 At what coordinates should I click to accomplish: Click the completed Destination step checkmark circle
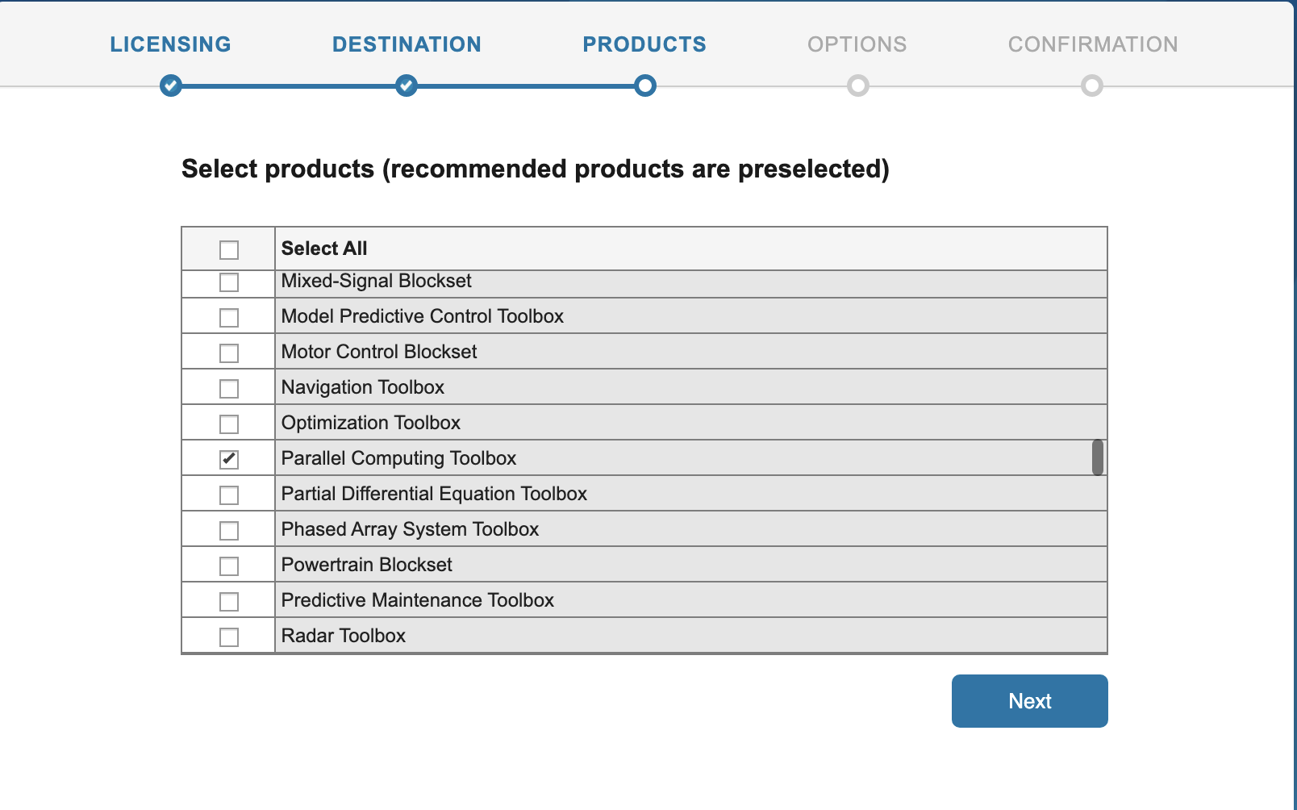(406, 86)
